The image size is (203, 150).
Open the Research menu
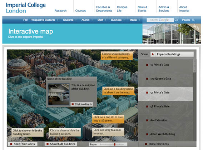point(60,11)
